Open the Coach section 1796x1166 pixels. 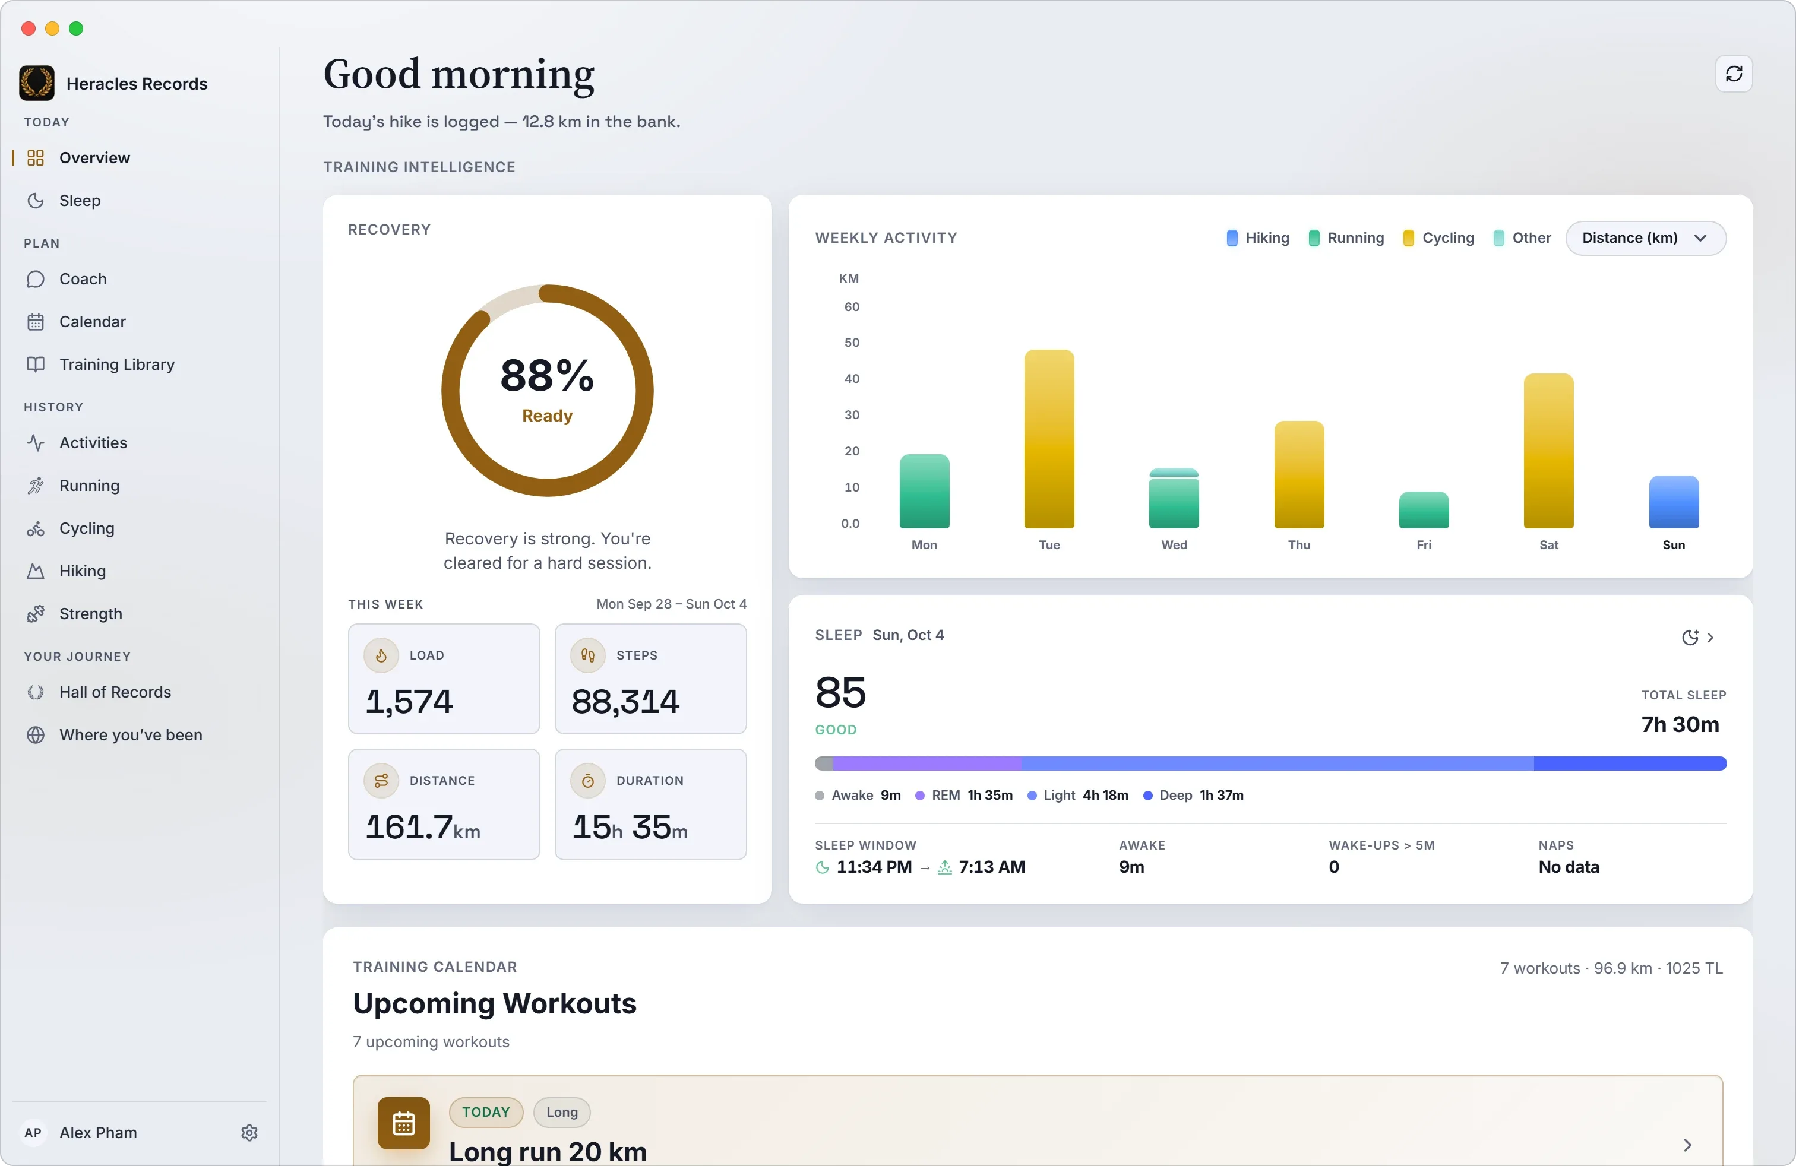point(140,279)
